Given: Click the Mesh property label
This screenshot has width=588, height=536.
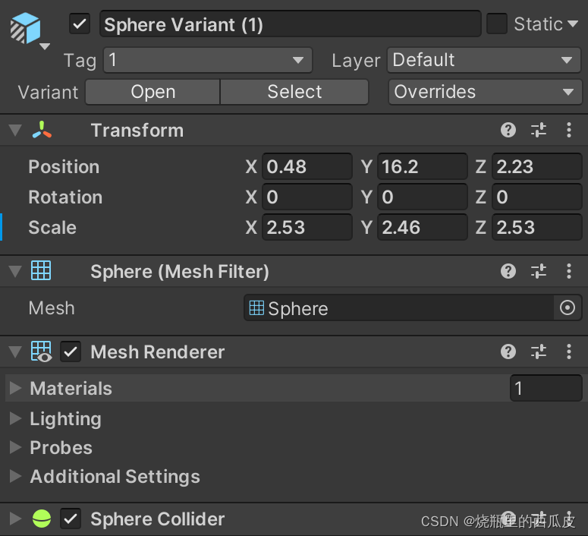Looking at the screenshot, I should tap(52, 308).
